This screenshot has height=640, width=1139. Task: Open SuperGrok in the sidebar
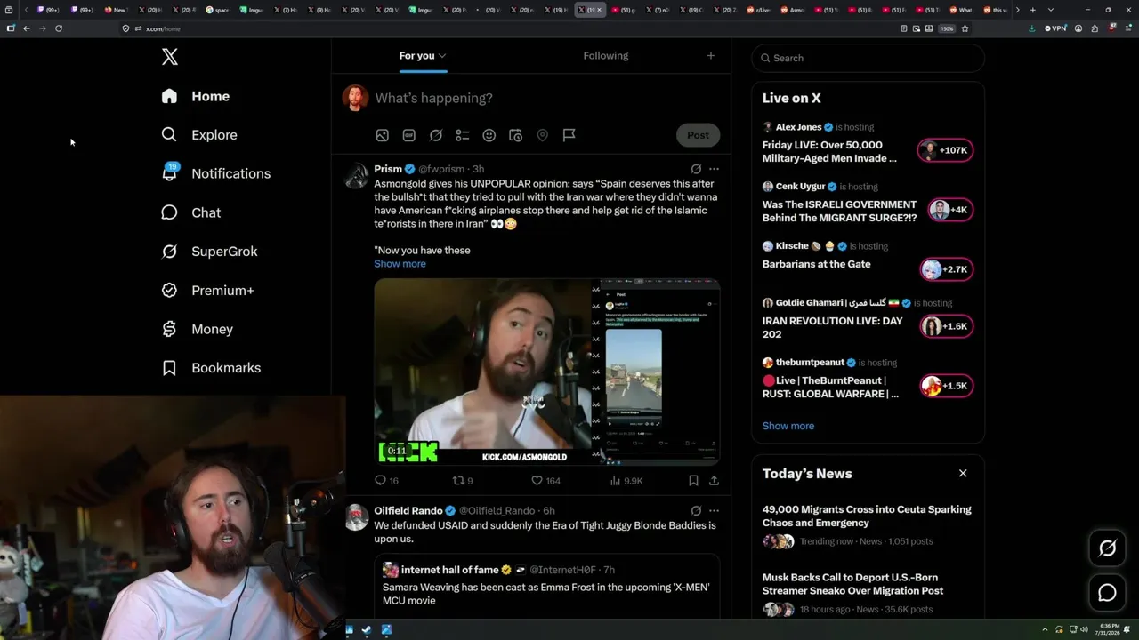209,252
